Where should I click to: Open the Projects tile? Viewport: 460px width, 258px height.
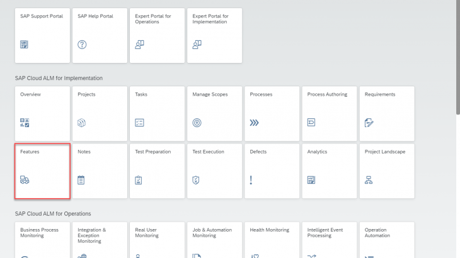100,113
